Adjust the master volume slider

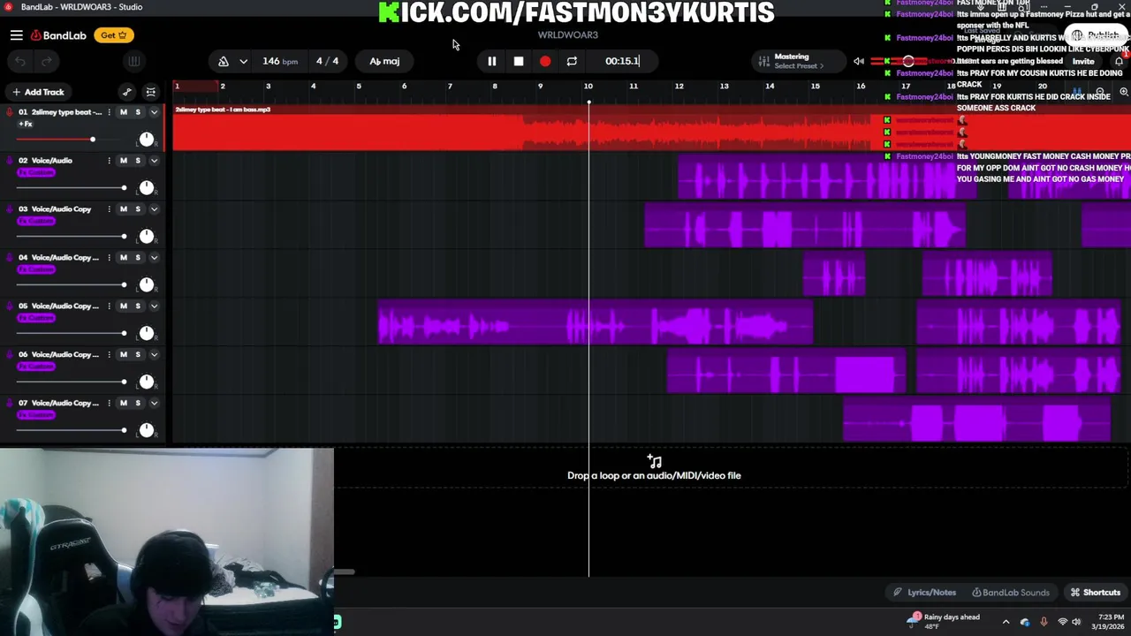908,61
